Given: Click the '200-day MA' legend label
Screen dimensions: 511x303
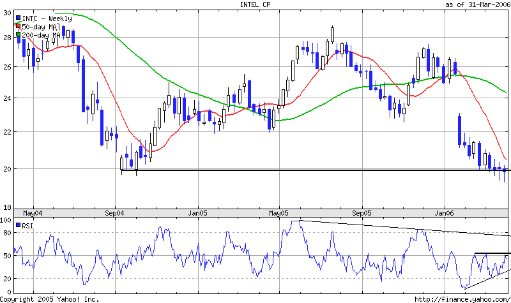Looking at the screenshot, I should pyautogui.click(x=41, y=35).
